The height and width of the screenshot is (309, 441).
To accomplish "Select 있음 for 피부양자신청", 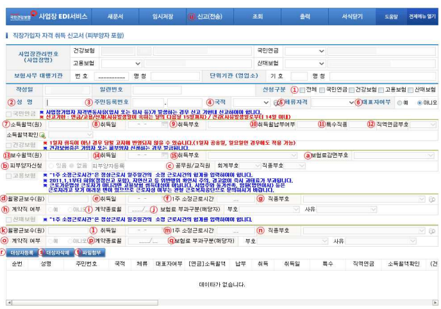I will (51, 165).
